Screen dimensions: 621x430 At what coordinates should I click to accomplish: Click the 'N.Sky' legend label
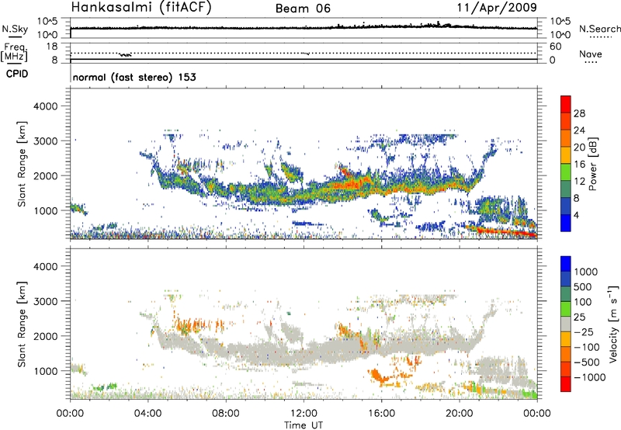[15, 29]
